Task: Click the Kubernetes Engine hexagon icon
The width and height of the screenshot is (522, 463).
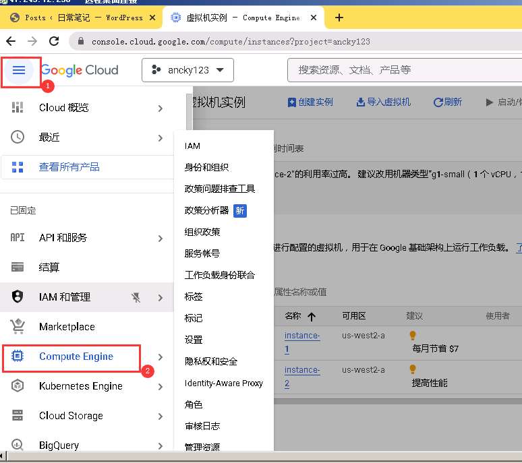Action: (18, 385)
